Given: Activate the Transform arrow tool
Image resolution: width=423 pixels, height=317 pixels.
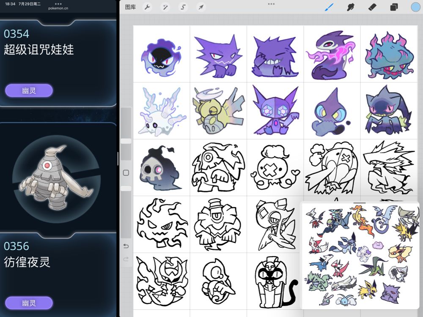Looking at the screenshot, I should pyautogui.click(x=201, y=7).
